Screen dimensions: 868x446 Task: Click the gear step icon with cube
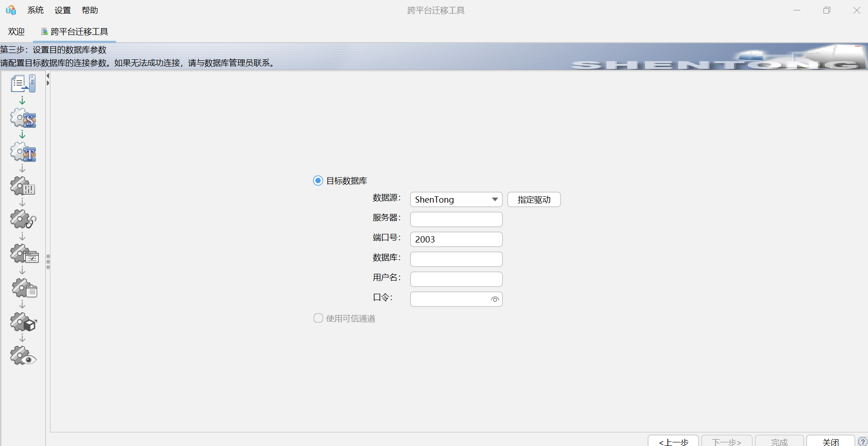tap(23, 322)
